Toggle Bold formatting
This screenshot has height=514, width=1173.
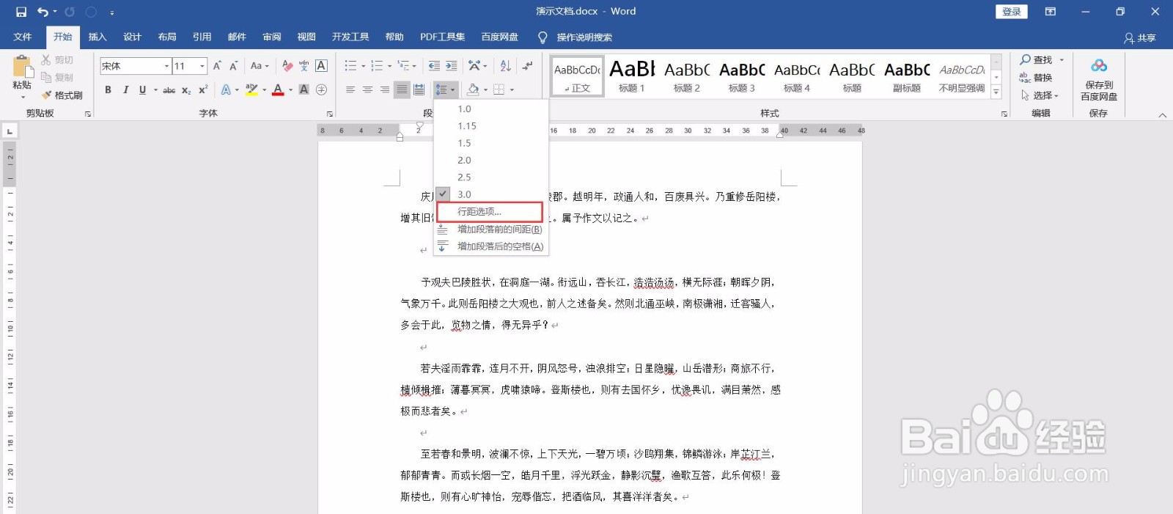[x=108, y=89]
